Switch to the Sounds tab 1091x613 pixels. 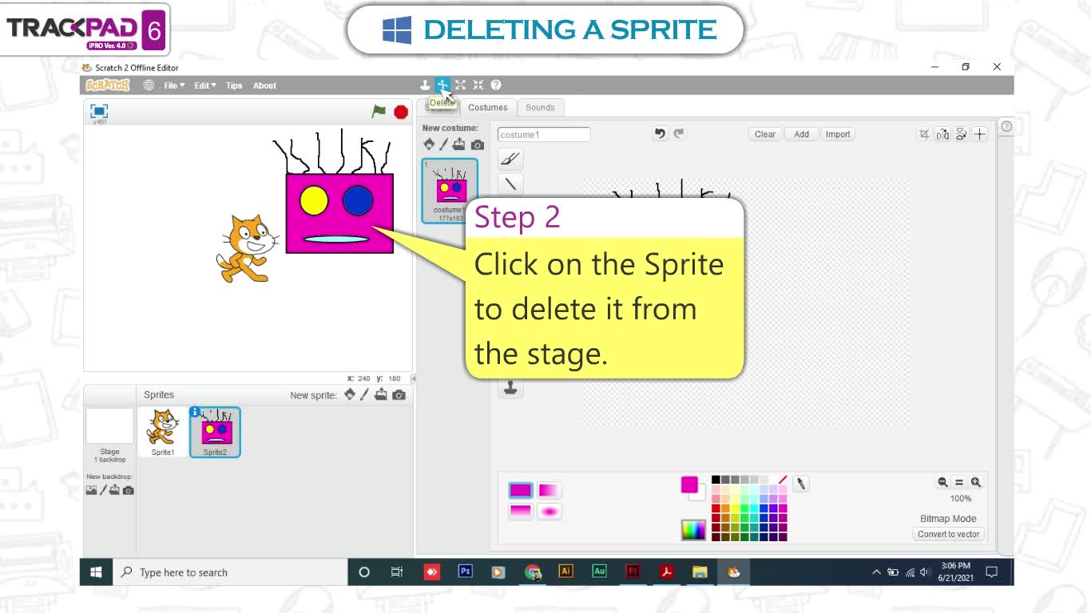tap(540, 108)
